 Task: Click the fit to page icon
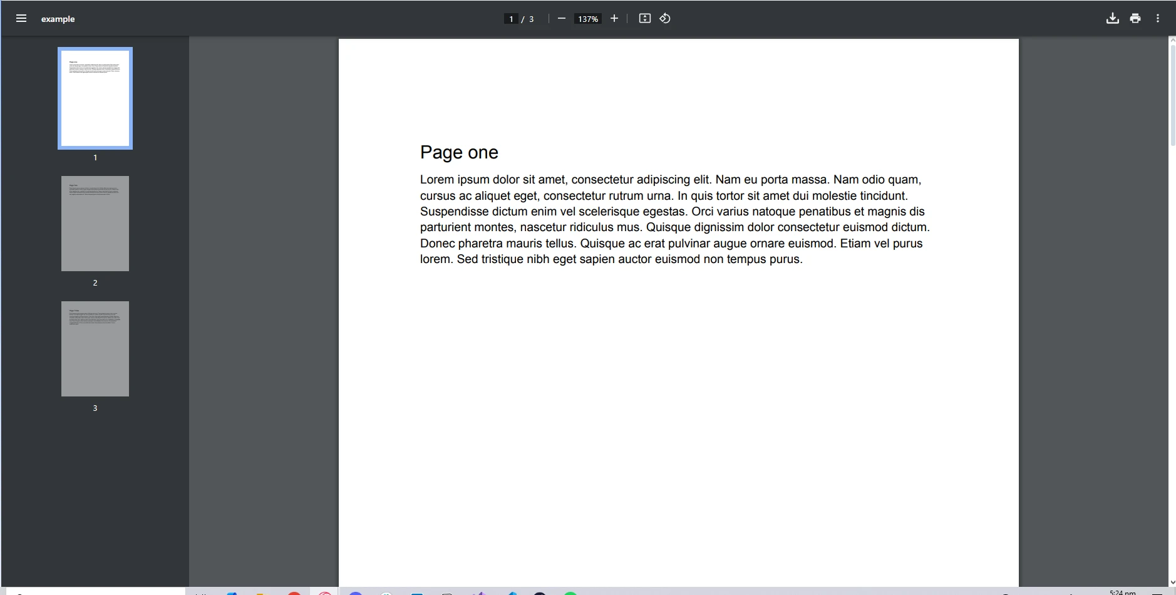coord(645,18)
